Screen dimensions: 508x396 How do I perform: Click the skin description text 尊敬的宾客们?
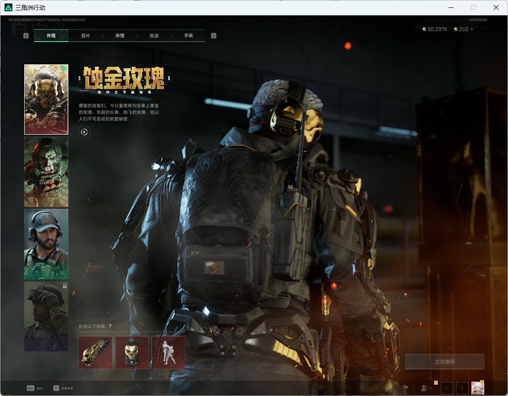[x=119, y=112]
